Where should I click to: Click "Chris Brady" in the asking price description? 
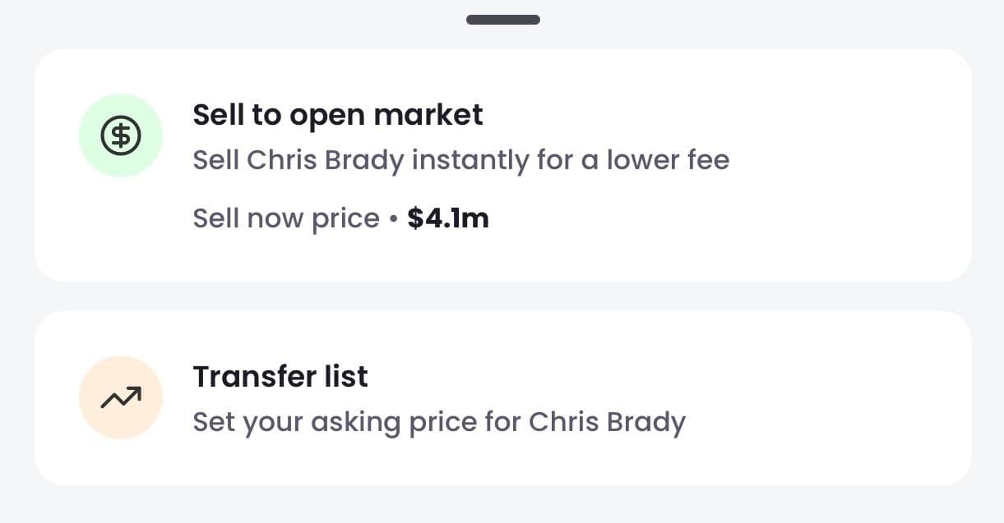[607, 422]
